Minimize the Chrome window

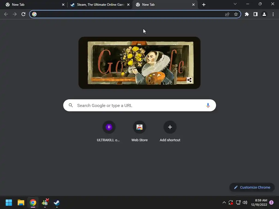click(247, 4)
